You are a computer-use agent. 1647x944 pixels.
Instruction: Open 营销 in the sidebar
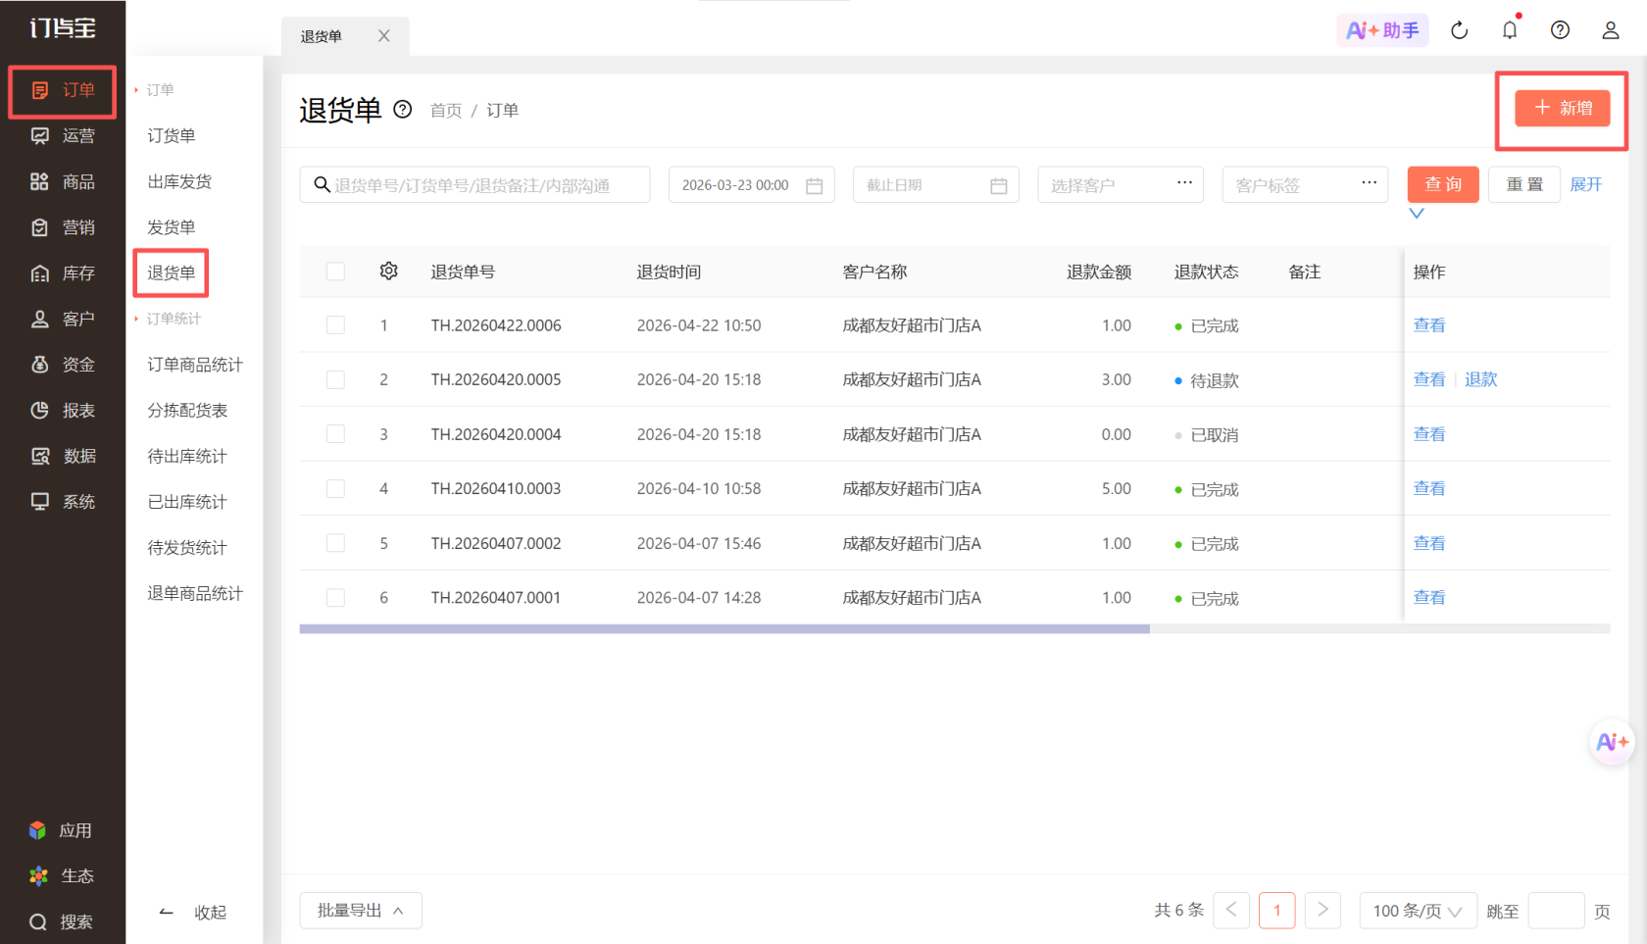click(64, 227)
